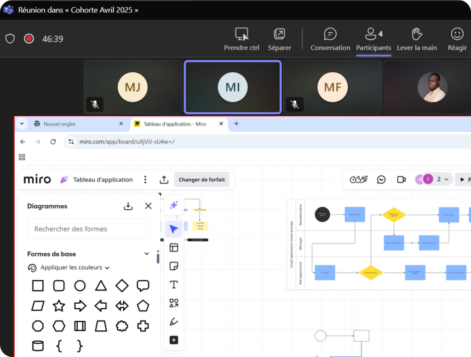
Task: Toggle the Participants panel in Teams
Action: click(x=373, y=40)
